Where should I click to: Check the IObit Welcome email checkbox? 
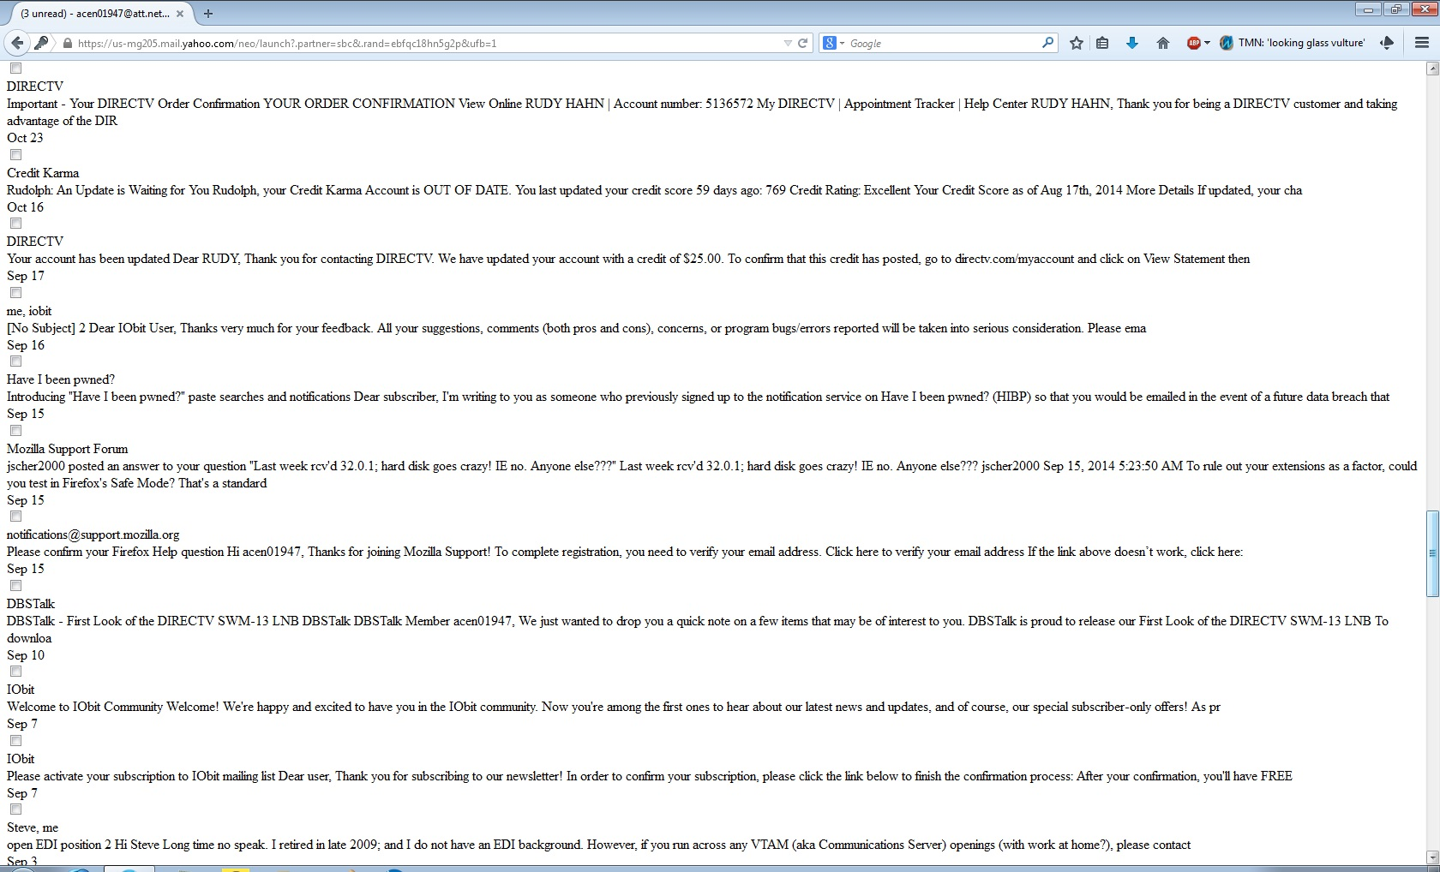pyautogui.click(x=15, y=672)
